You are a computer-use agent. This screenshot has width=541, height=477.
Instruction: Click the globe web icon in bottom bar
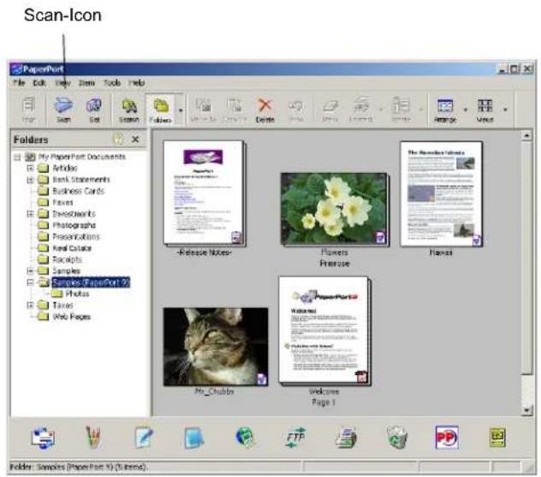245,438
